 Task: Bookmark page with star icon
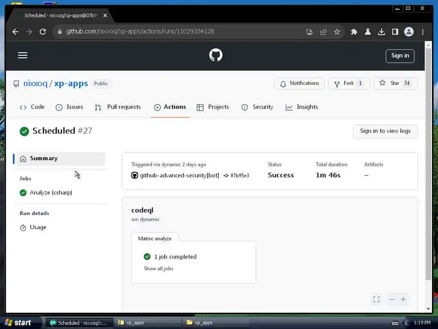(x=337, y=32)
